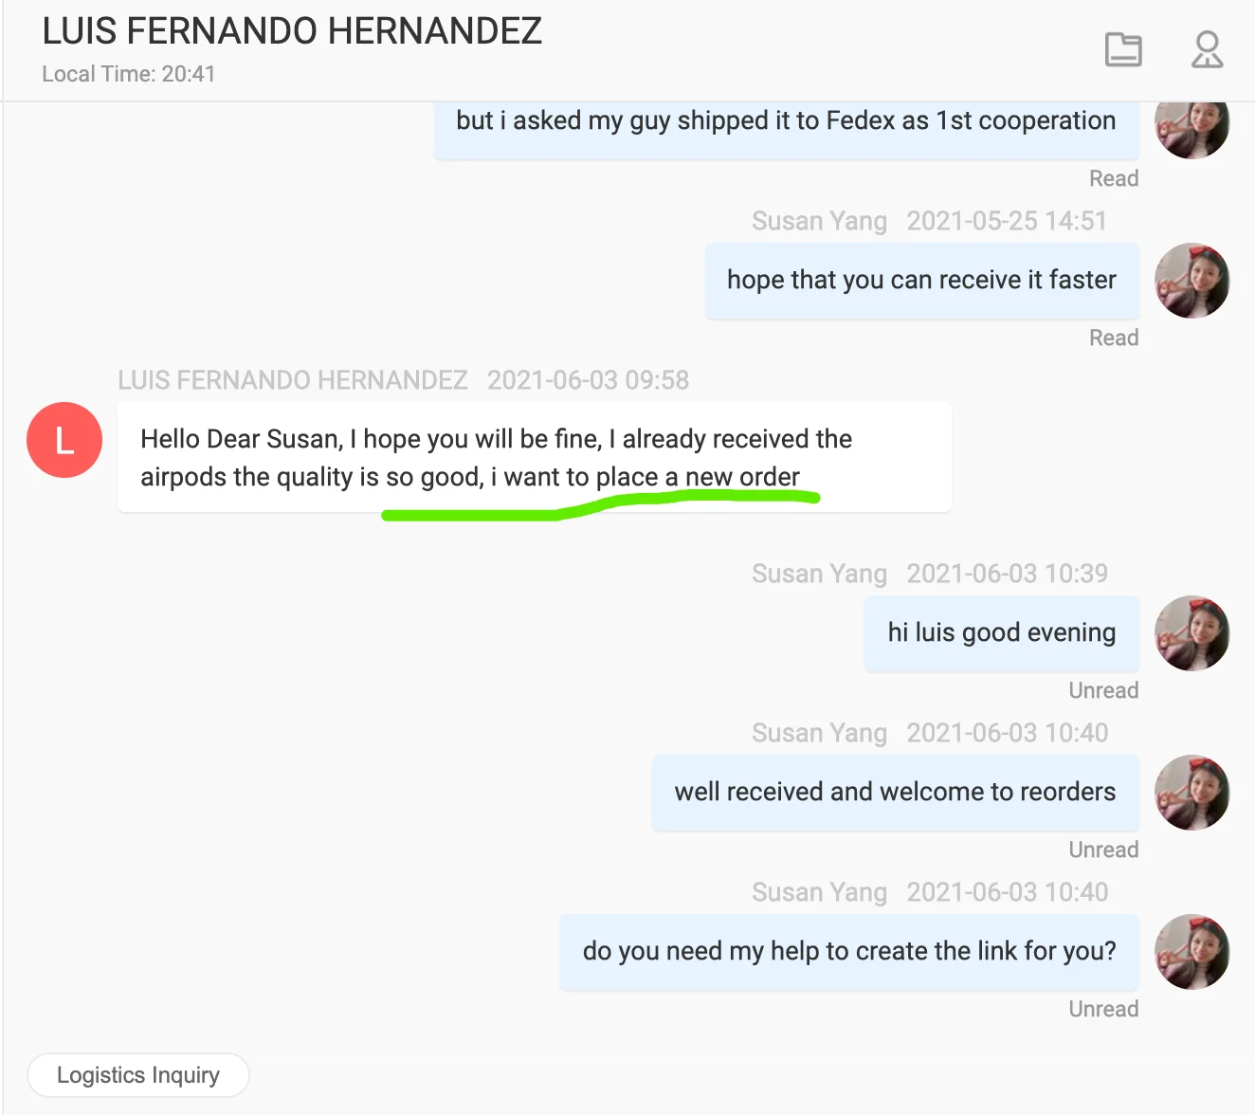Click Susan's avatar next to 'hi luis good evening'

coord(1191,633)
